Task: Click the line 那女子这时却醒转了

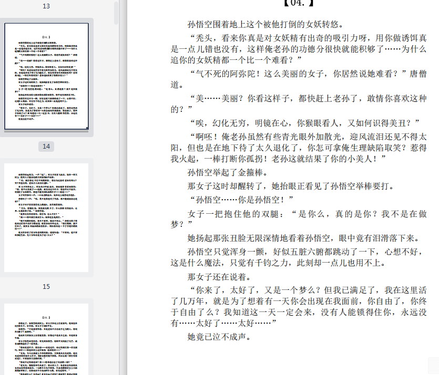Action: click(291, 186)
